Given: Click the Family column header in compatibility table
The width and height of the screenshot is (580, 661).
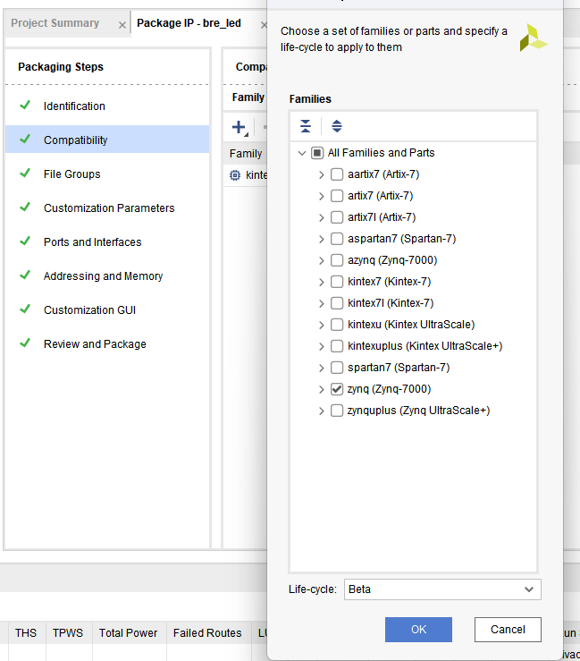Looking at the screenshot, I should (x=246, y=154).
